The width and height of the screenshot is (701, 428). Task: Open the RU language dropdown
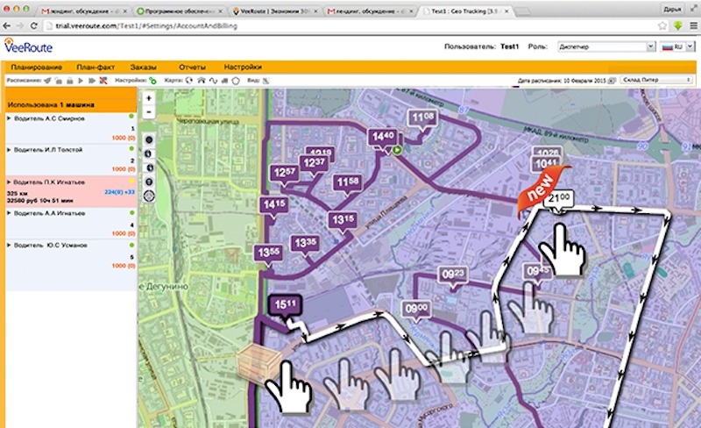point(677,46)
